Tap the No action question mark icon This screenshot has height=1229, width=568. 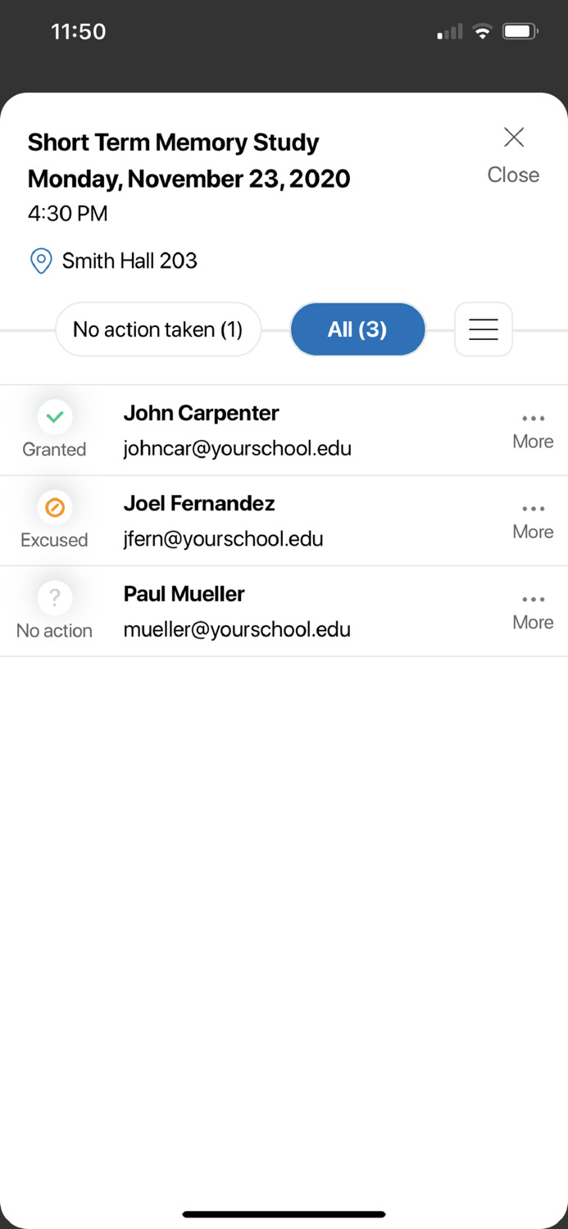[55, 598]
